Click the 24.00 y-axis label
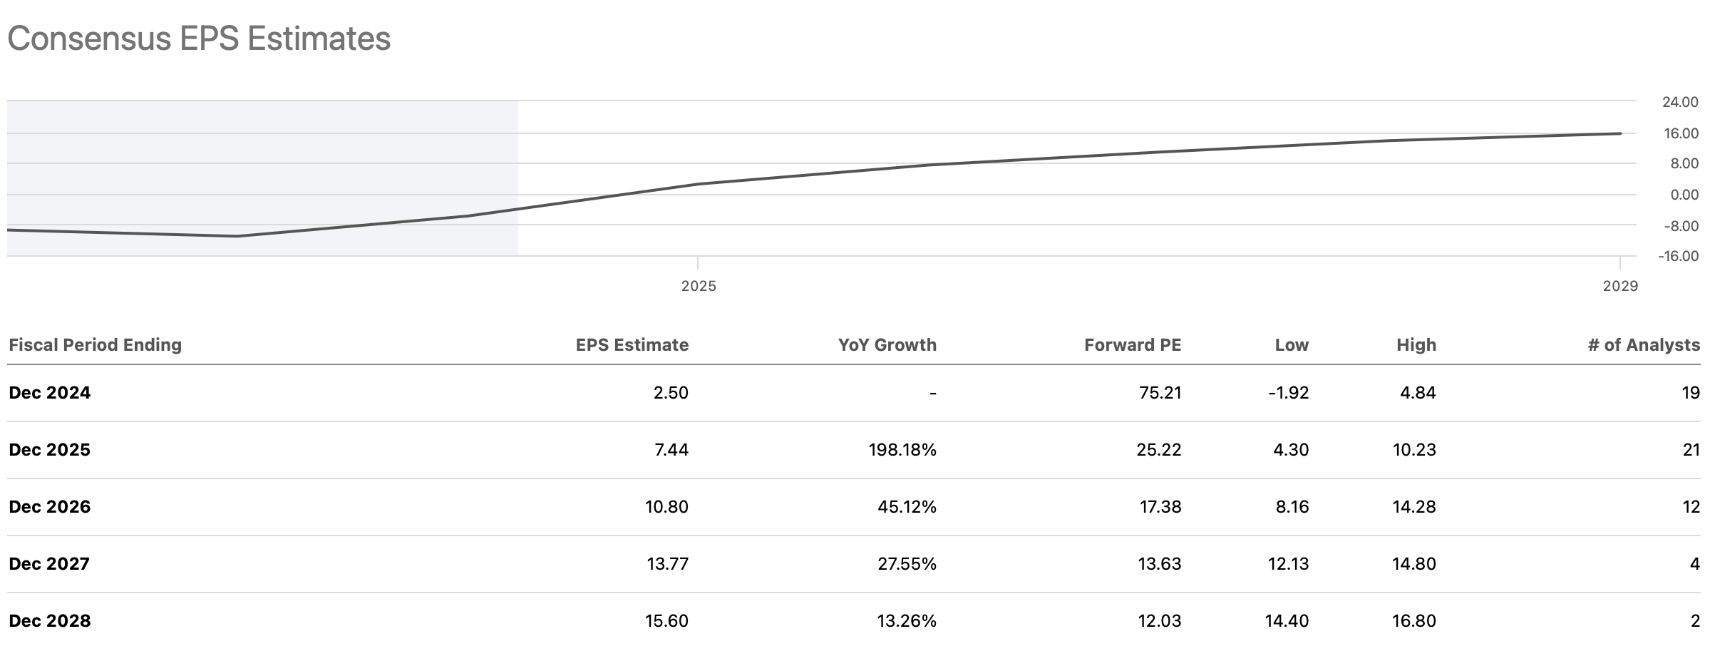This screenshot has width=1715, height=666. (1680, 103)
